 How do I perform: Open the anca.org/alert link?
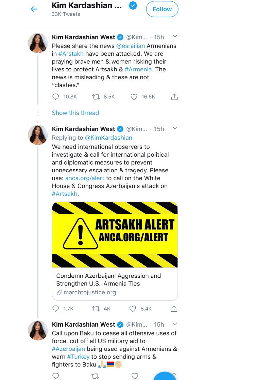pos(85,178)
